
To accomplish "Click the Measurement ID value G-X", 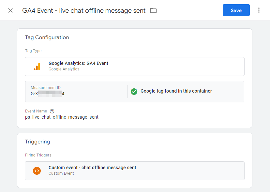I will click(47, 94).
